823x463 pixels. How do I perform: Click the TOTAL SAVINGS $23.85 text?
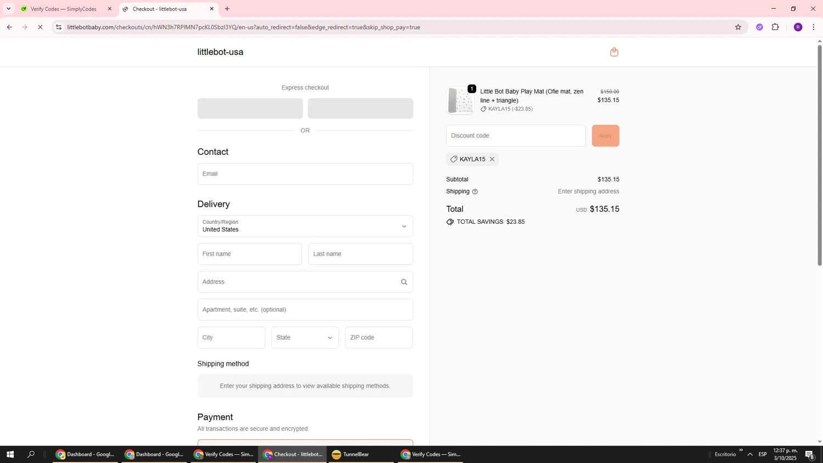(x=491, y=222)
